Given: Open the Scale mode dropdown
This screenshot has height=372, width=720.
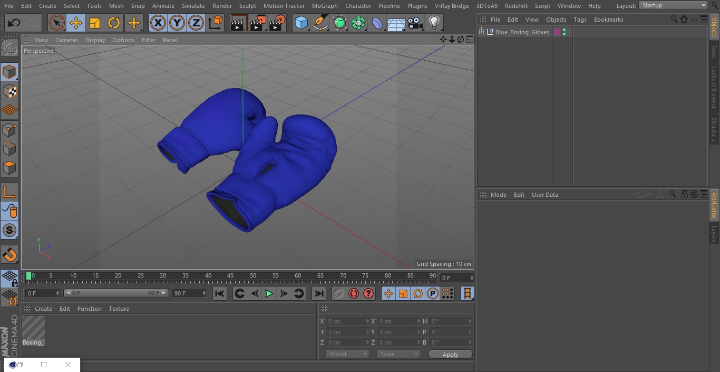Looking at the screenshot, I should [398, 354].
